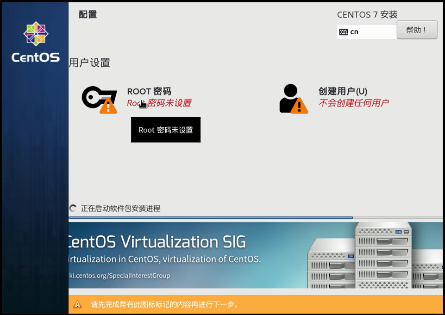
Task: Click the 用户设置 section heading
Action: (x=89, y=63)
